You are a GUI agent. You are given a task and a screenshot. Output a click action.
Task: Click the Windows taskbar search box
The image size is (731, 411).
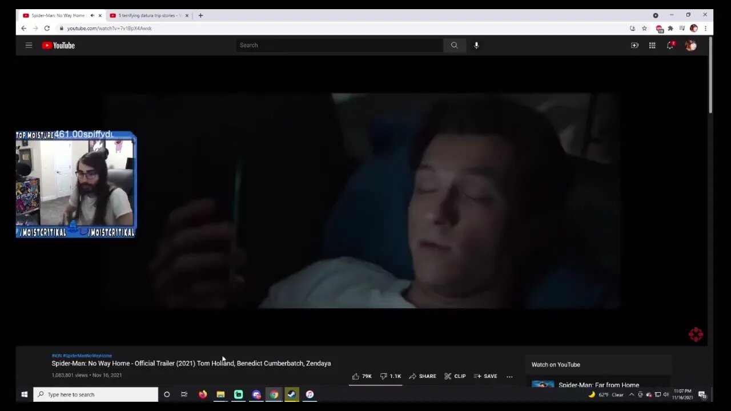click(x=95, y=394)
